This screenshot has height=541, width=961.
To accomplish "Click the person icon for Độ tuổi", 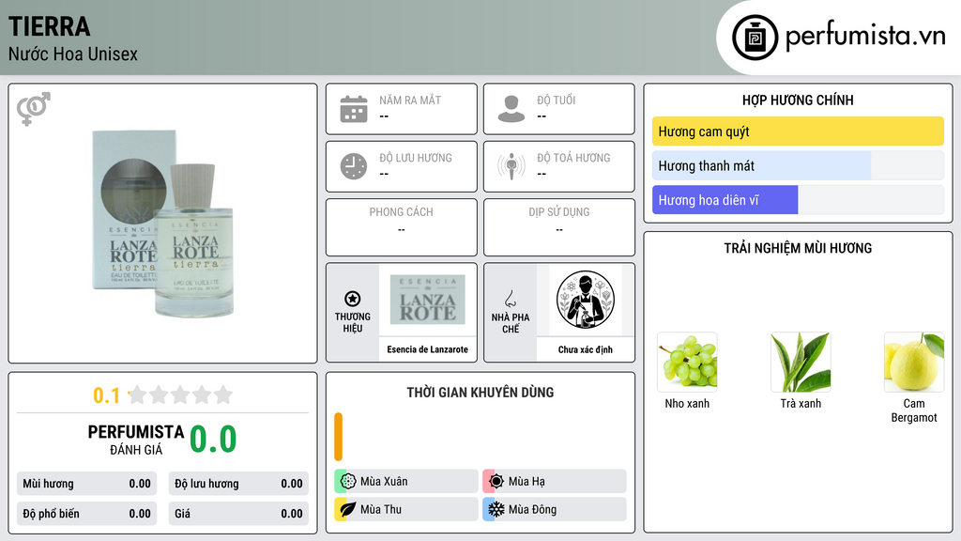I will point(511,109).
